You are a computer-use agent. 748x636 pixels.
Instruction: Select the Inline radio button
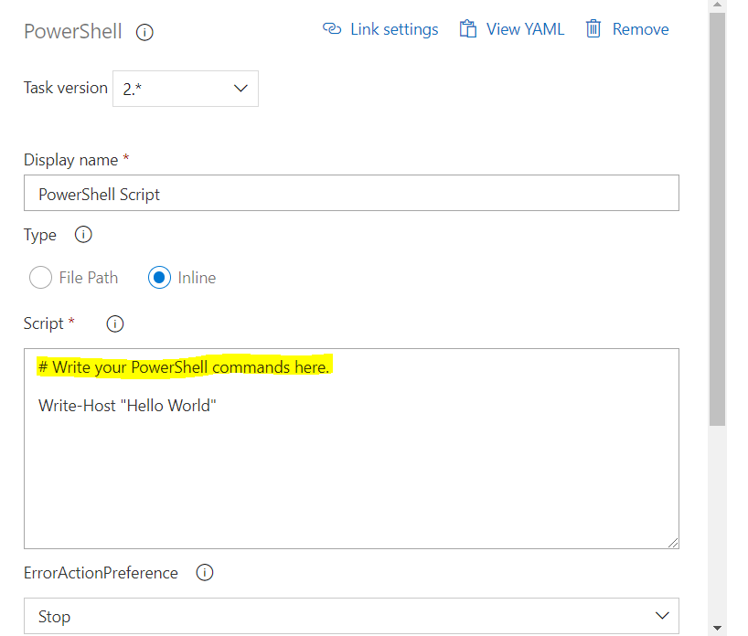159,278
